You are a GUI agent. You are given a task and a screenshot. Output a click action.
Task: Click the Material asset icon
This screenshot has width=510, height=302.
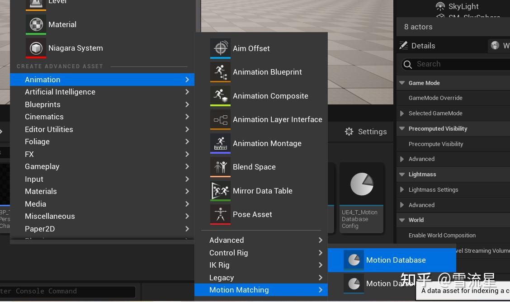pos(36,24)
